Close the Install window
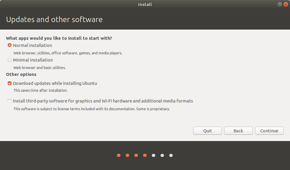This screenshot has height=170, width=290. [286, 4]
